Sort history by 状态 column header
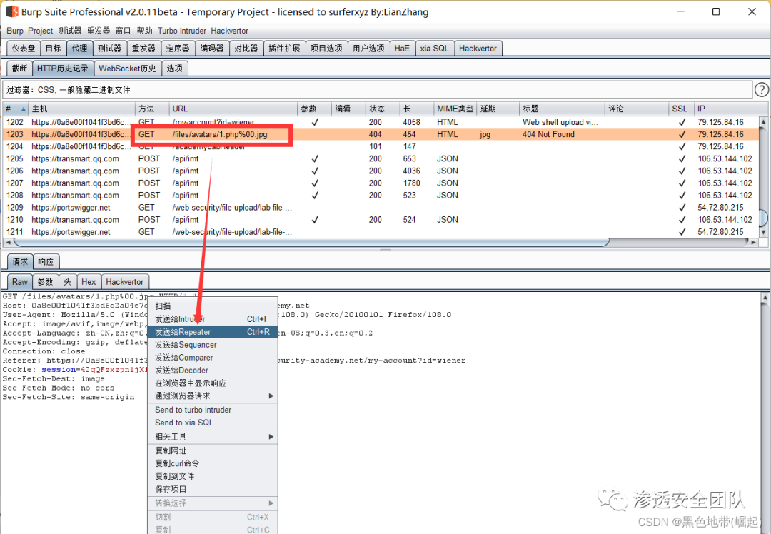Image resolution: width=771 pixels, height=534 pixels. click(383, 109)
